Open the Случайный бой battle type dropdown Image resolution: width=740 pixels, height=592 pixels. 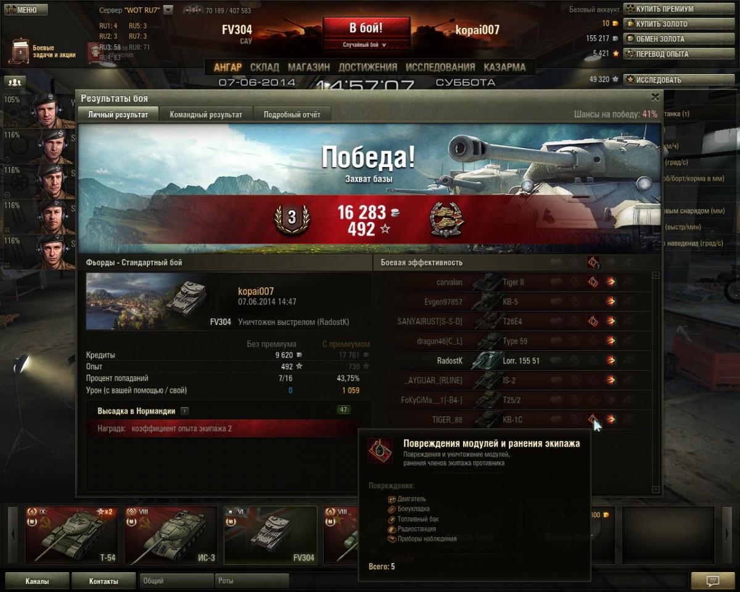point(366,45)
